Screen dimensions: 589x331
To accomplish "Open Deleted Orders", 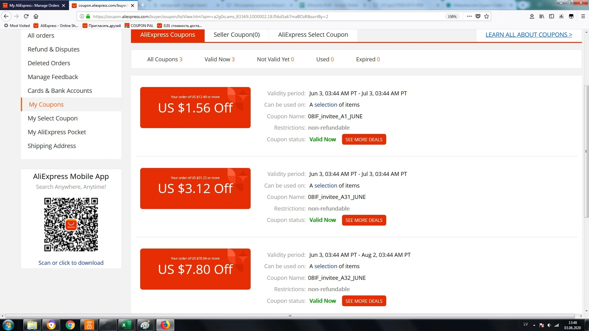I will pyautogui.click(x=49, y=63).
